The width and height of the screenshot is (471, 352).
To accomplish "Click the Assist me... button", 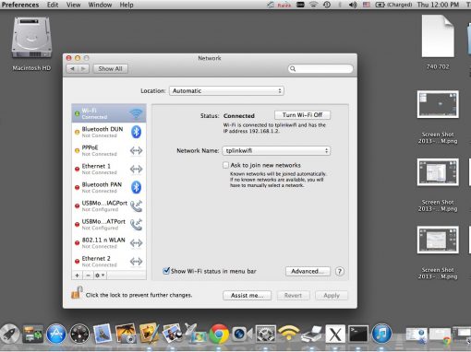I will (247, 296).
